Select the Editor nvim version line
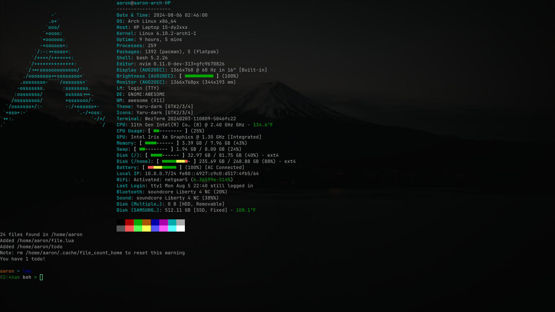This screenshot has width=555, height=312. [x=171, y=64]
